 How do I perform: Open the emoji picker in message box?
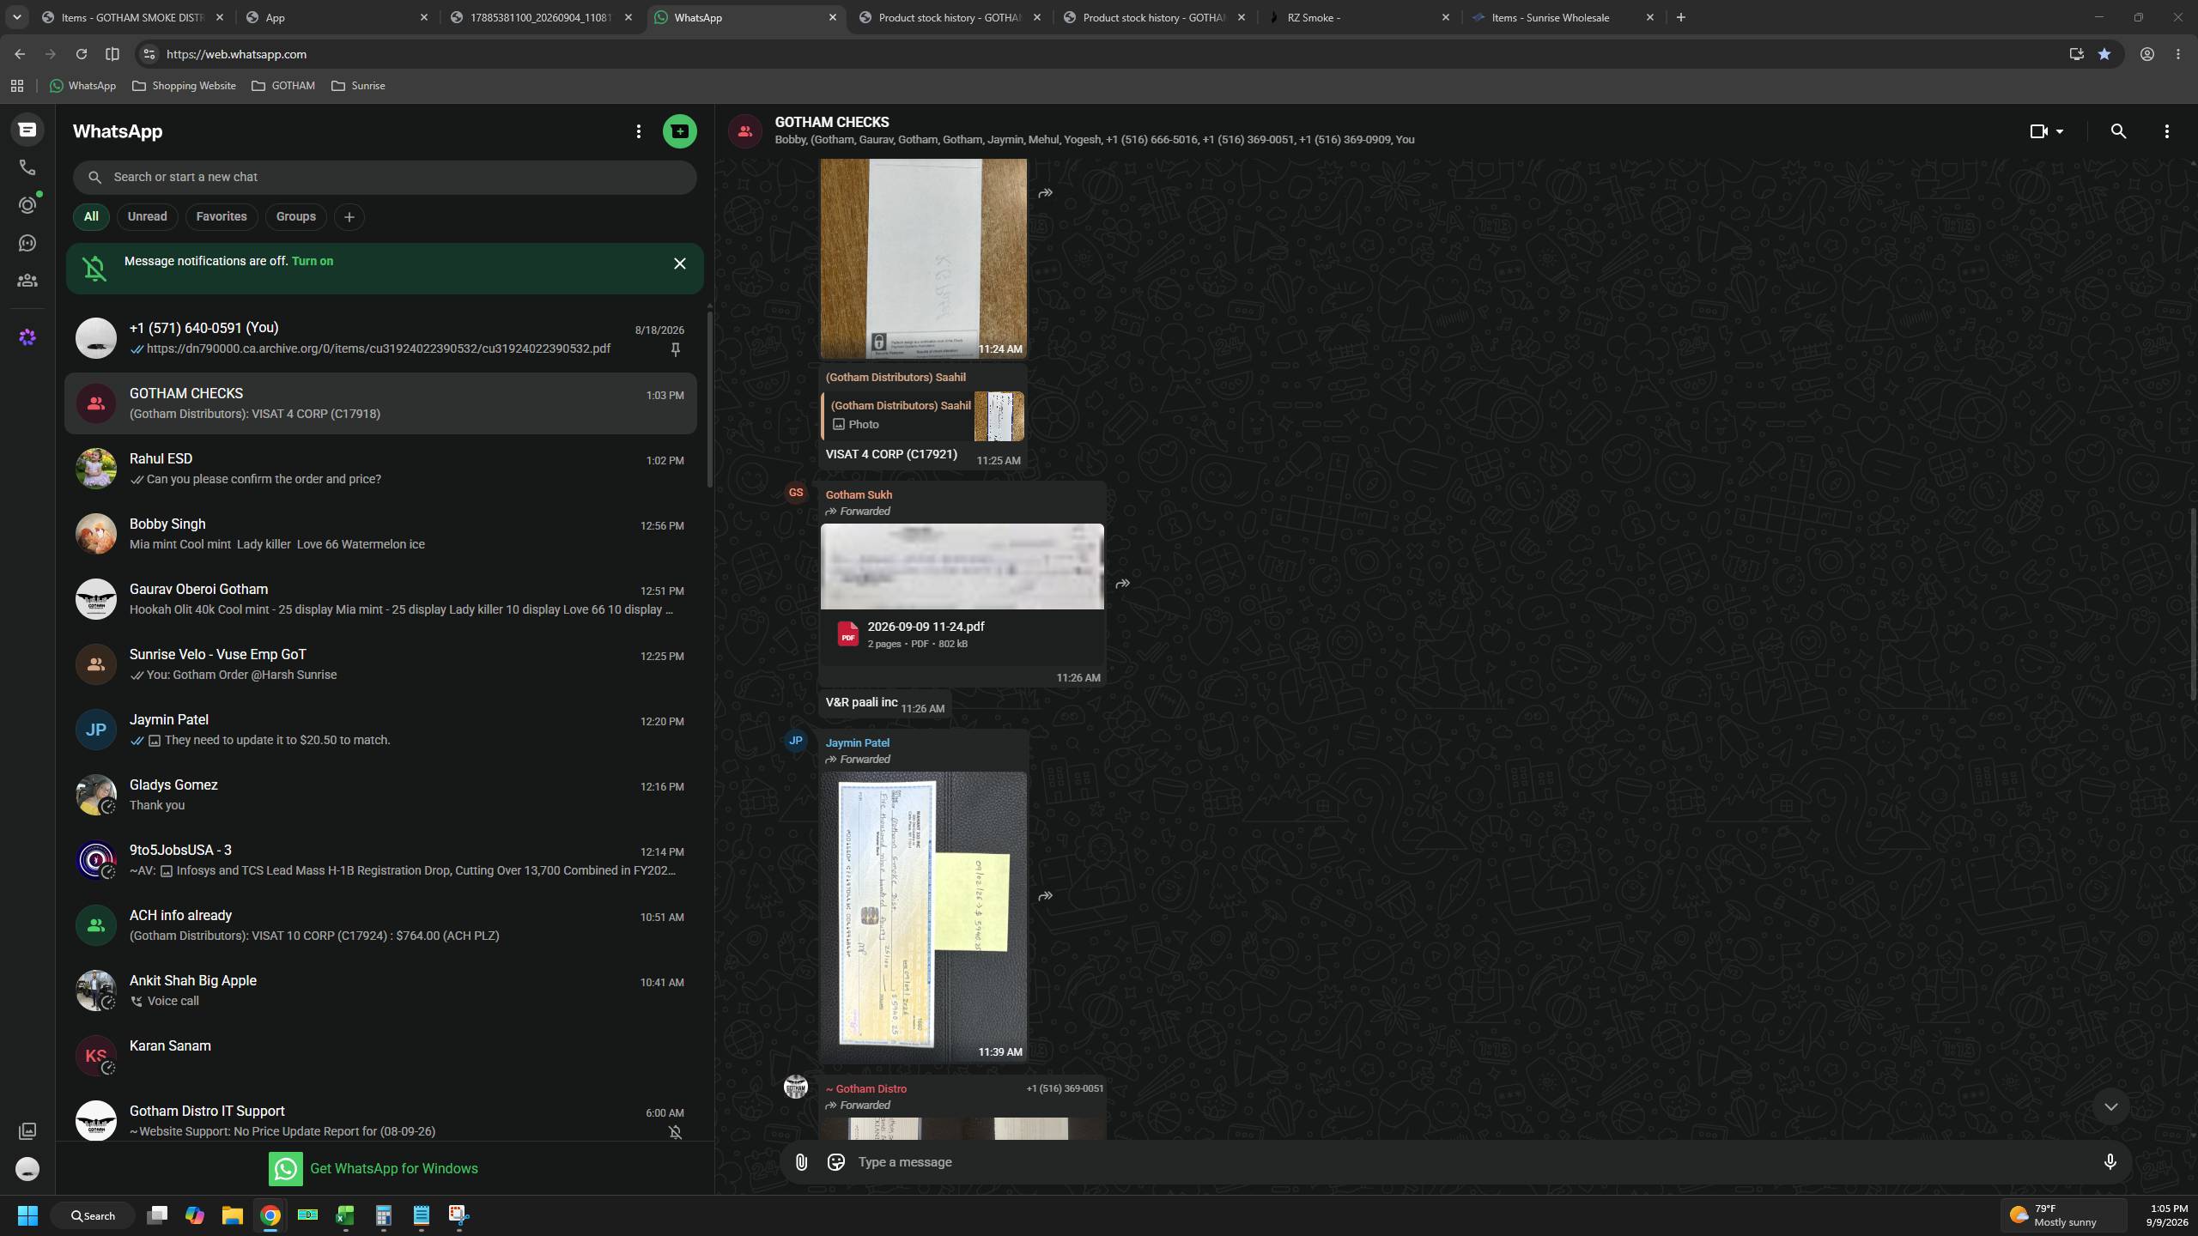pyautogui.click(x=835, y=1162)
